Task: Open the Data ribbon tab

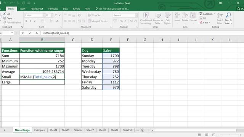Action: 65,9
